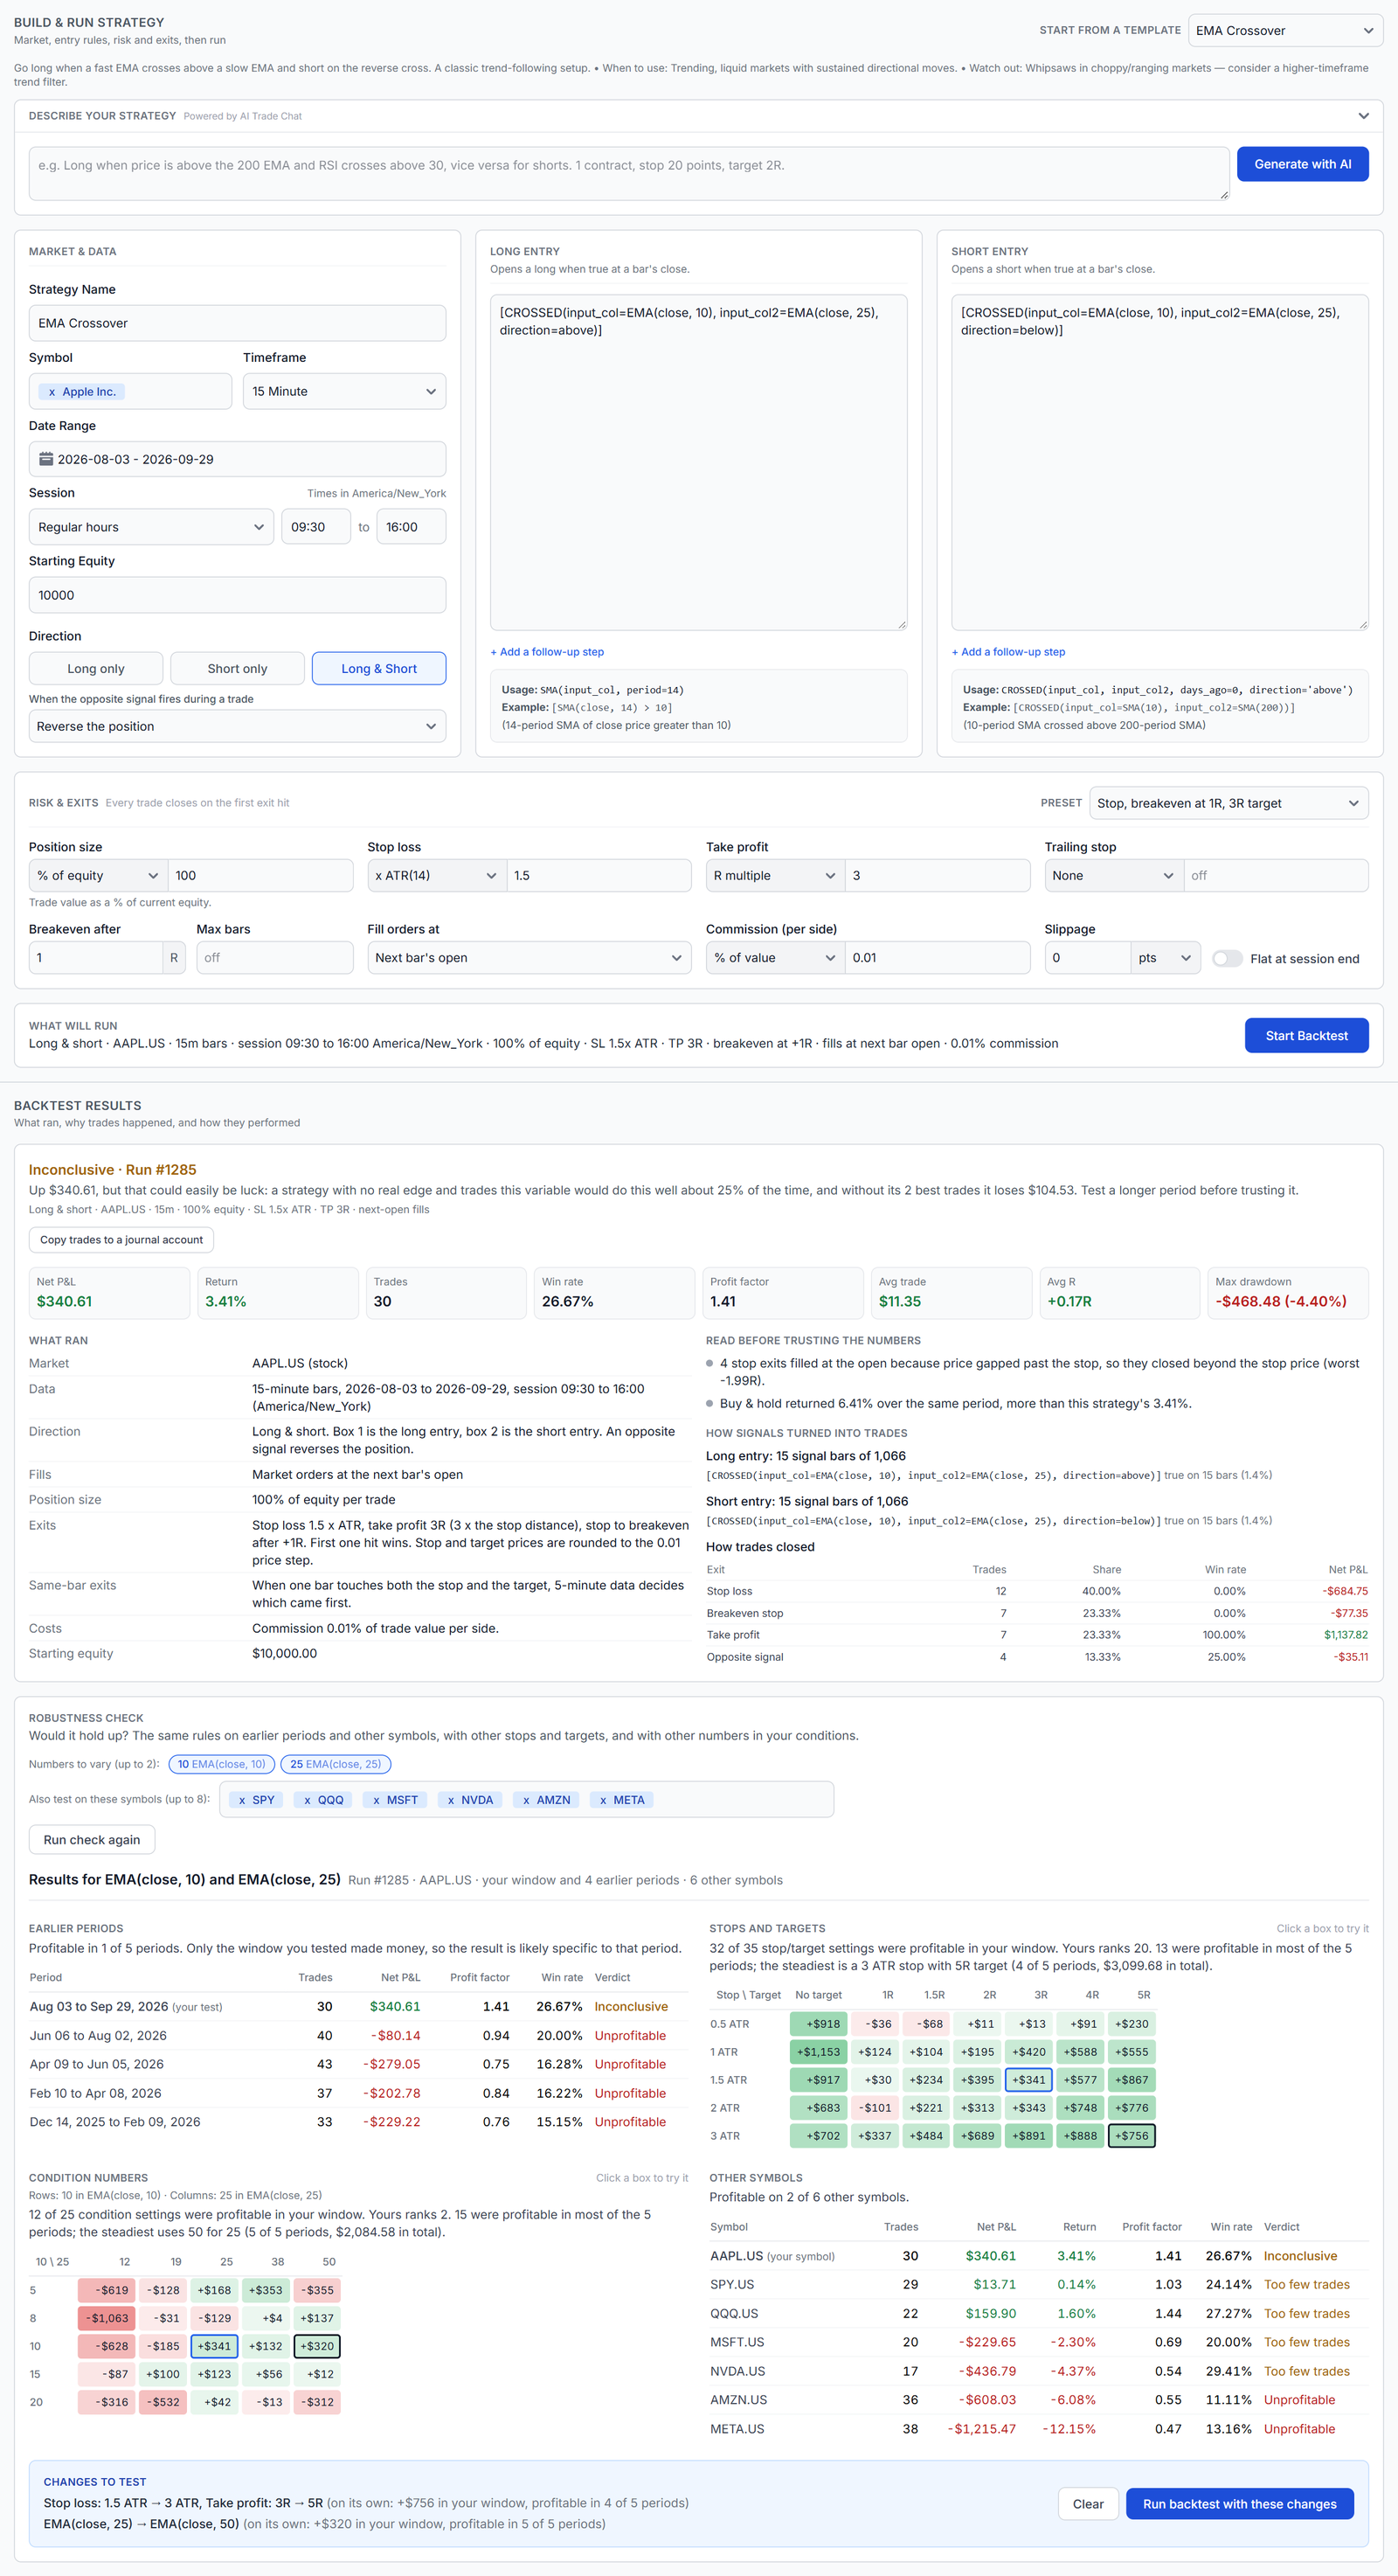Image resolution: width=1398 pixels, height=2576 pixels.
Task: Click the Stop loss value 1.5 field
Action: coord(599,875)
